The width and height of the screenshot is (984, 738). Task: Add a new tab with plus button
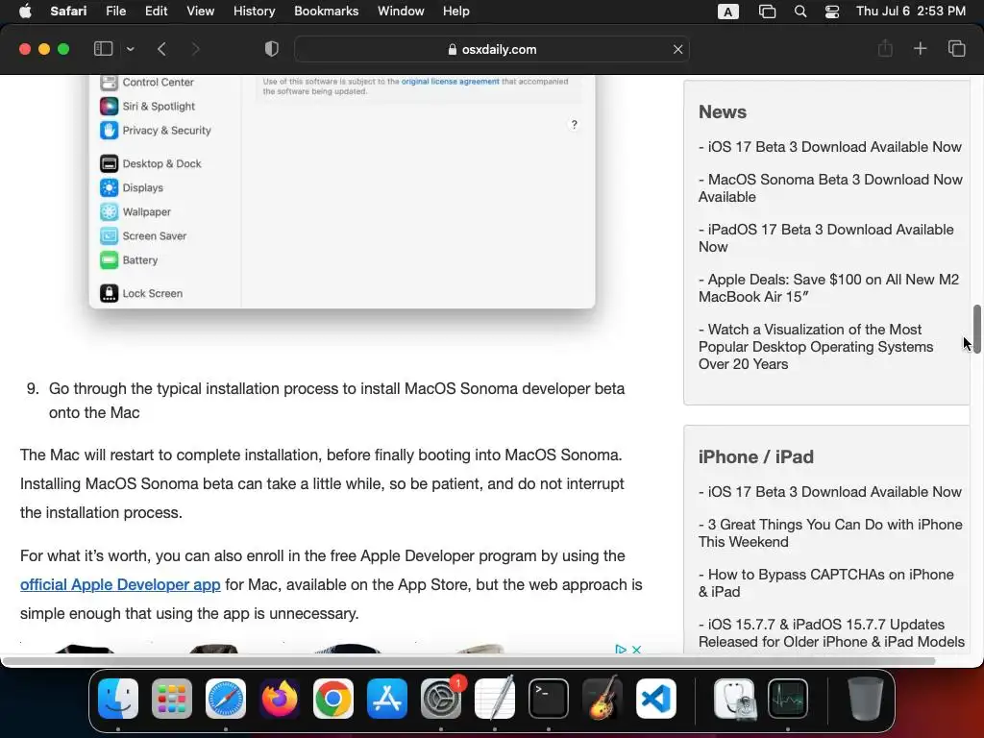click(920, 48)
